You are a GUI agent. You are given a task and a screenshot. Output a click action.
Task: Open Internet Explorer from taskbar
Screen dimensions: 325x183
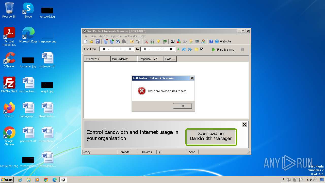point(20,180)
